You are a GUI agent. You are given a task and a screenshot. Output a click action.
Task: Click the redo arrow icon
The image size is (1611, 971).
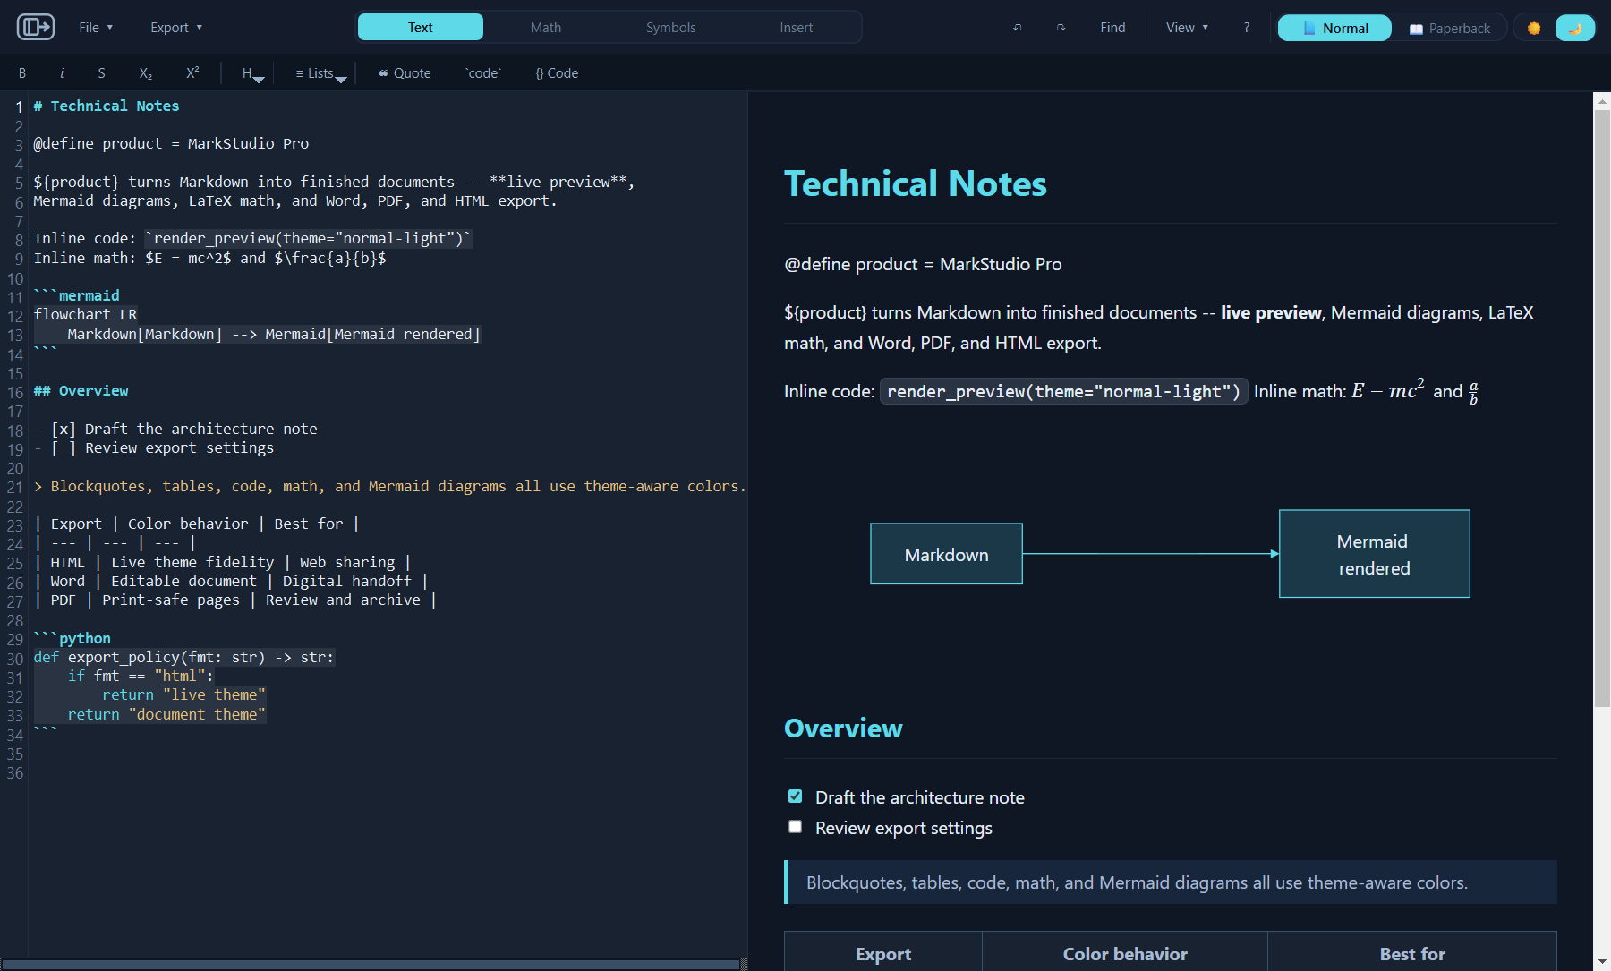click(1061, 28)
